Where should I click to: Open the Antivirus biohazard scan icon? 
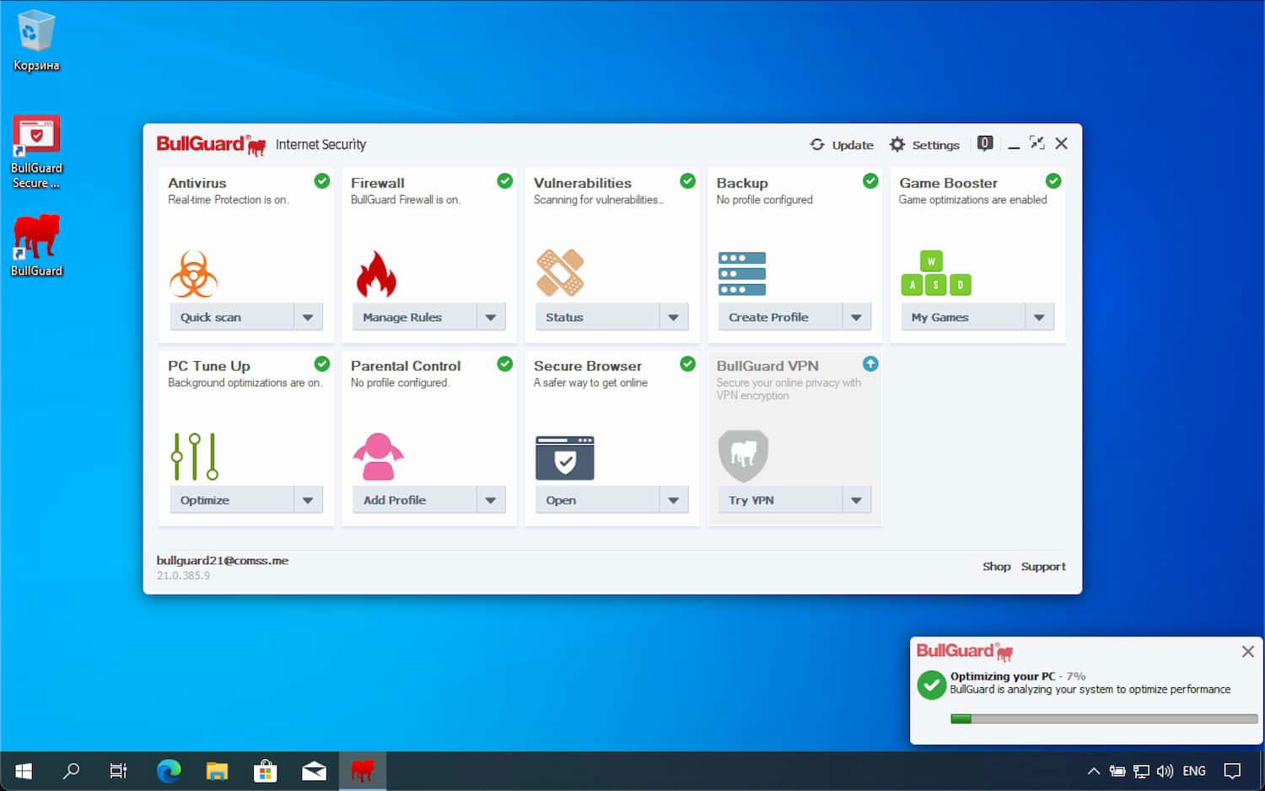pyautogui.click(x=193, y=272)
